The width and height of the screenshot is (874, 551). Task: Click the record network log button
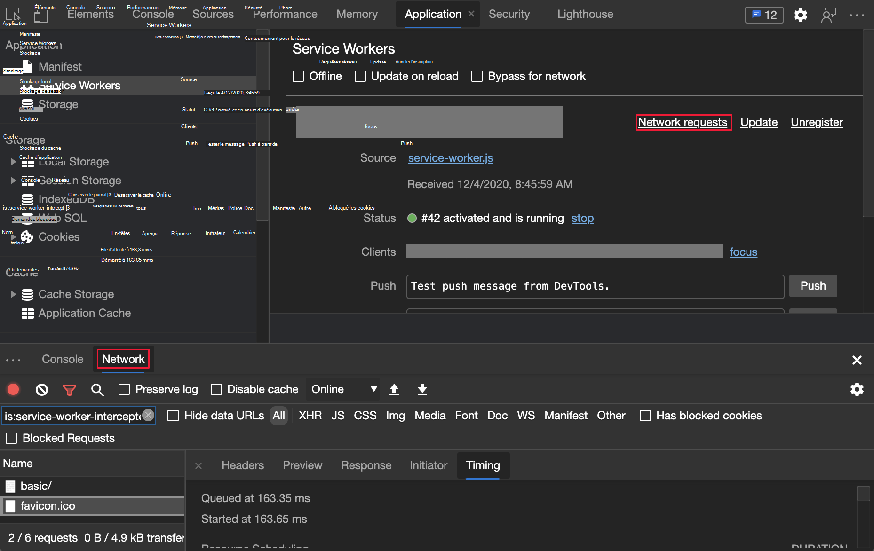13,389
